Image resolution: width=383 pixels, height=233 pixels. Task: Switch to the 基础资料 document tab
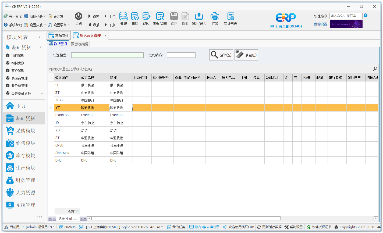point(58,35)
